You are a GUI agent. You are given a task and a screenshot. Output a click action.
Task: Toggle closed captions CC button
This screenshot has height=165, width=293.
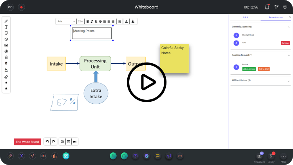[x=10, y=7]
